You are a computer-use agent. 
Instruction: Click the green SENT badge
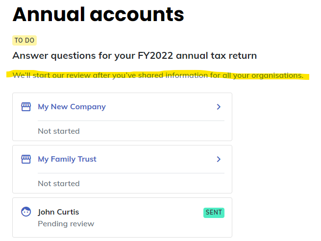point(214,213)
